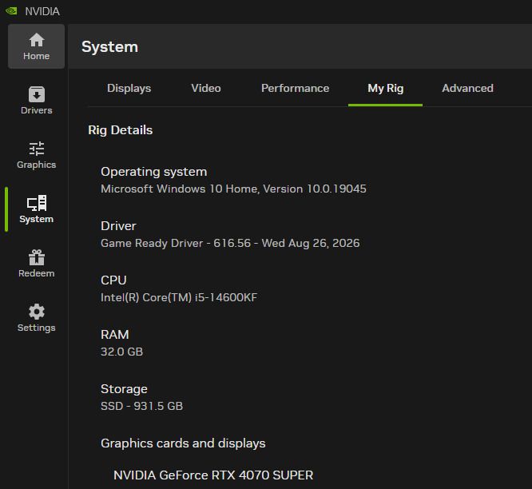The height and width of the screenshot is (489, 532).
Task: Open the Settings gear icon
Action: pos(37,312)
